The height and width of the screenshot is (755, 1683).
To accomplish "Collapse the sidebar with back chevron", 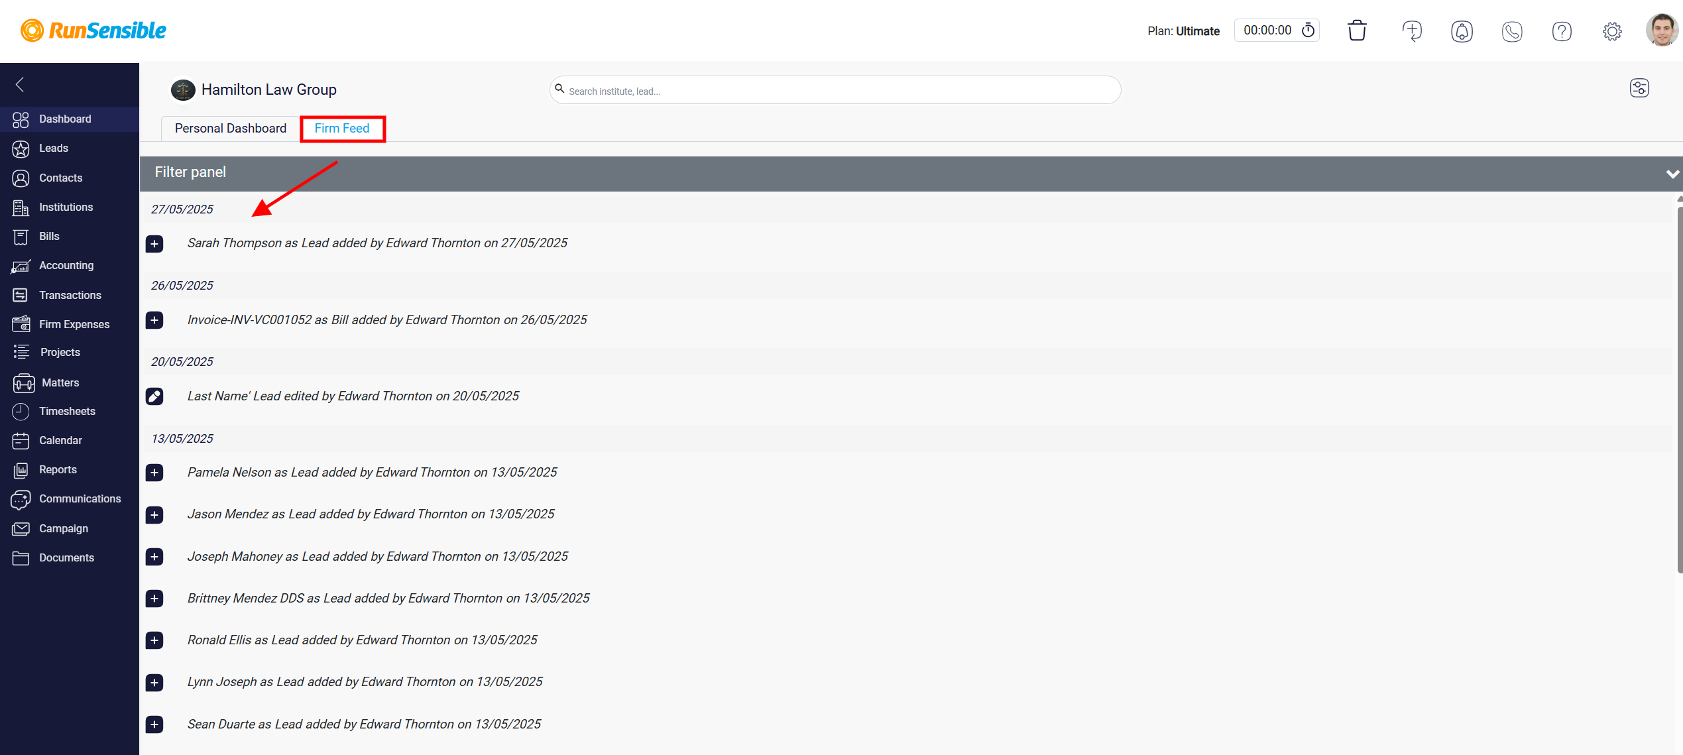I will click(x=20, y=84).
